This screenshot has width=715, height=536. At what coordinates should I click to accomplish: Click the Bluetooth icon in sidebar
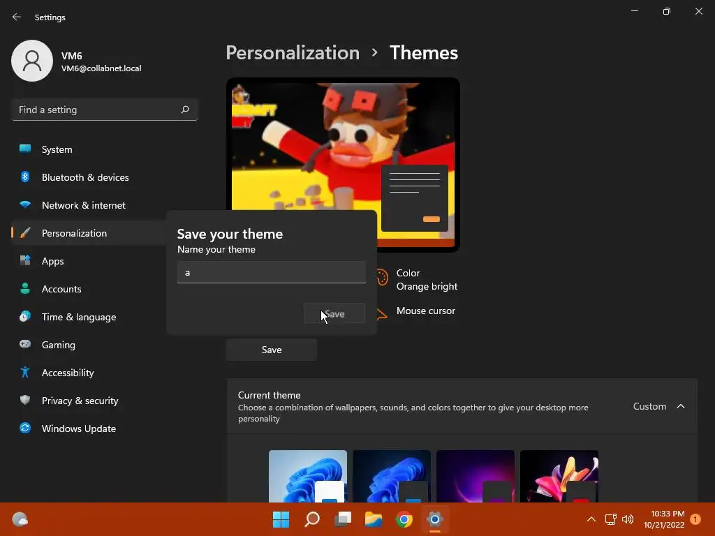point(25,177)
